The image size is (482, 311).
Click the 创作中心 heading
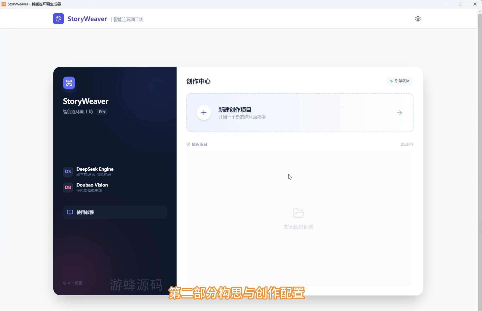(x=199, y=81)
